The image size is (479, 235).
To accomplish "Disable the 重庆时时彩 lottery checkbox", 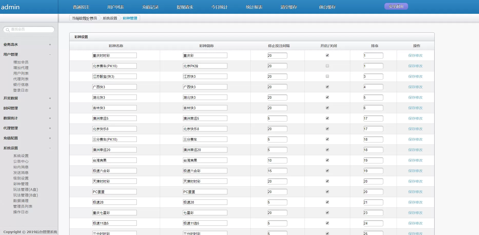I will pyautogui.click(x=327, y=55).
